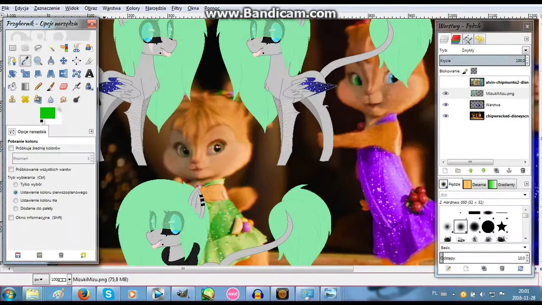Select the Measure compass tool

point(51,61)
